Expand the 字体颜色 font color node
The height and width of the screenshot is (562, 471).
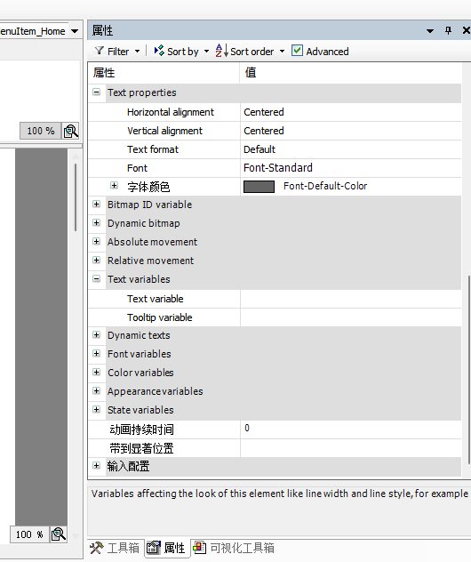[x=114, y=186]
